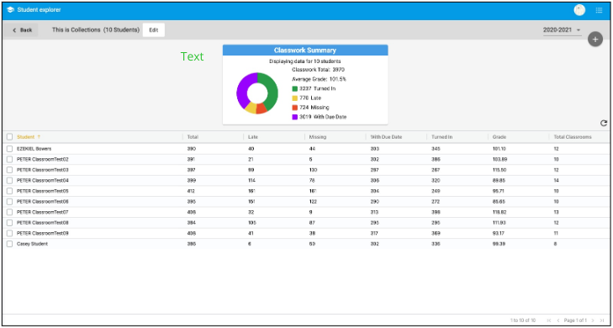Click the donut chart in Classwork Summary
613x328 pixels.
257,93
